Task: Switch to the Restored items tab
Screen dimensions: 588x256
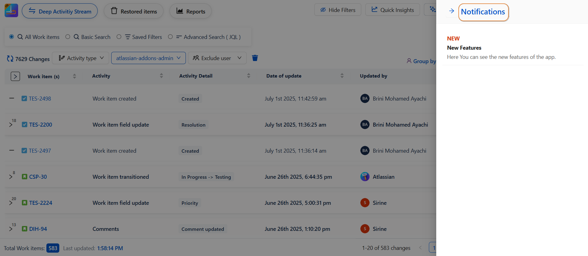Action: tap(134, 11)
